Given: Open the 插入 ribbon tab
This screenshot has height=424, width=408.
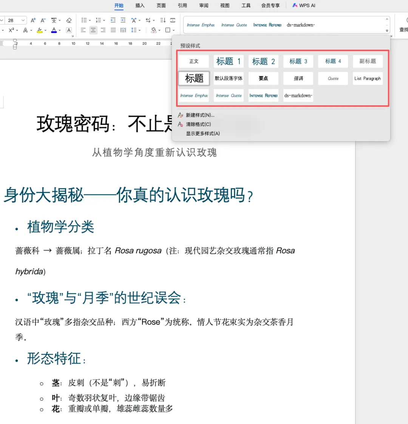Looking at the screenshot, I should (x=140, y=5).
